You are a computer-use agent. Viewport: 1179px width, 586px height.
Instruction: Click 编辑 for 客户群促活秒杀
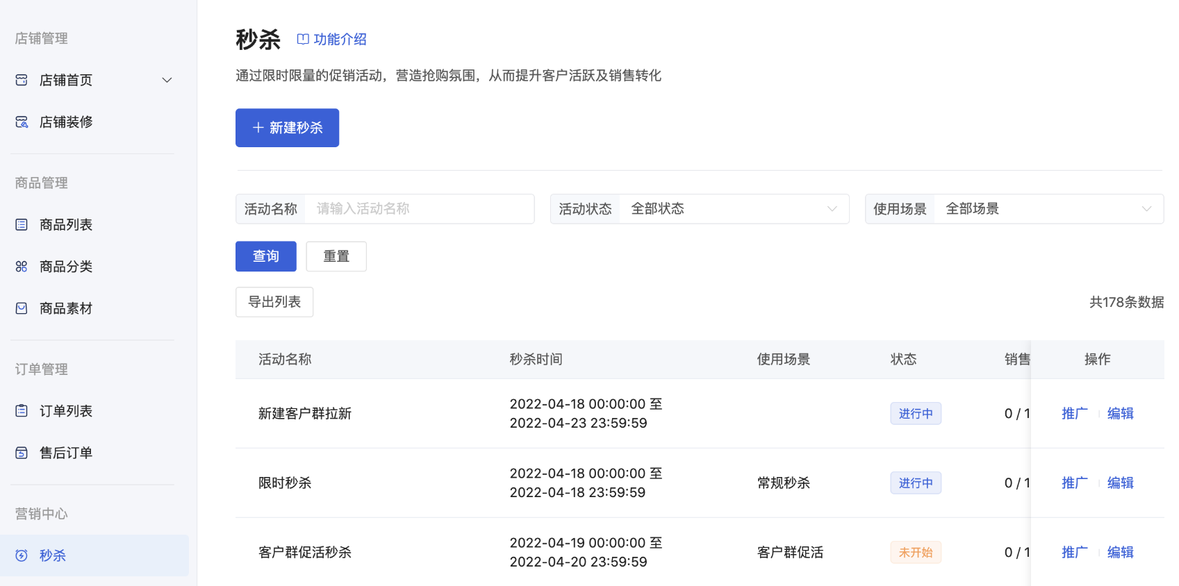click(1121, 553)
